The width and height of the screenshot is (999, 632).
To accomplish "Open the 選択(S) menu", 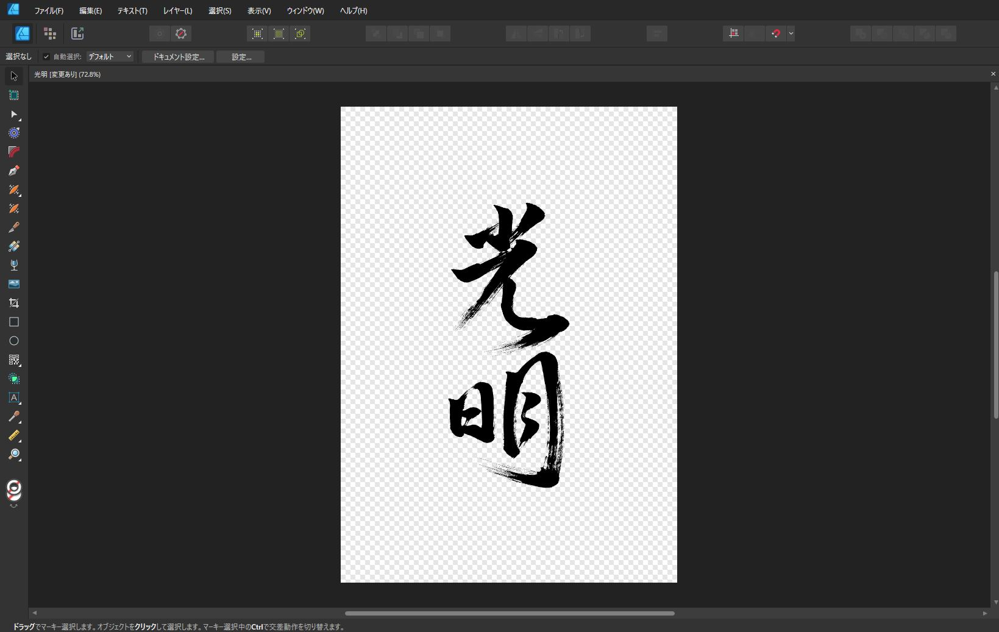I will point(219,11).
